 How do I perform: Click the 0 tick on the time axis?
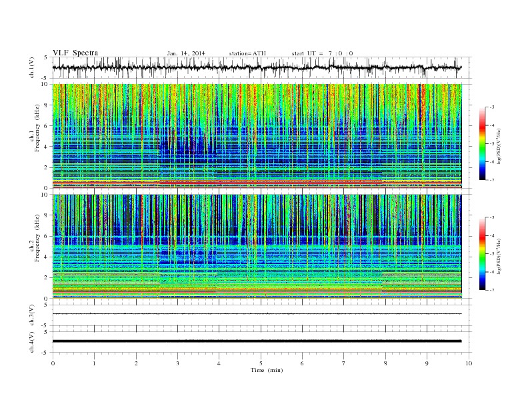pyautogui.click(x=53, y=363)
